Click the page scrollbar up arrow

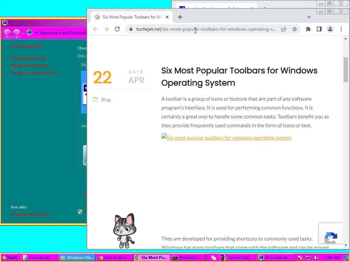point(346,39)
